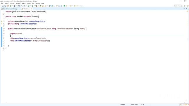Expand the Run dropdown arrow
Screen dimensions: 189x106
(x=30, y=6)
